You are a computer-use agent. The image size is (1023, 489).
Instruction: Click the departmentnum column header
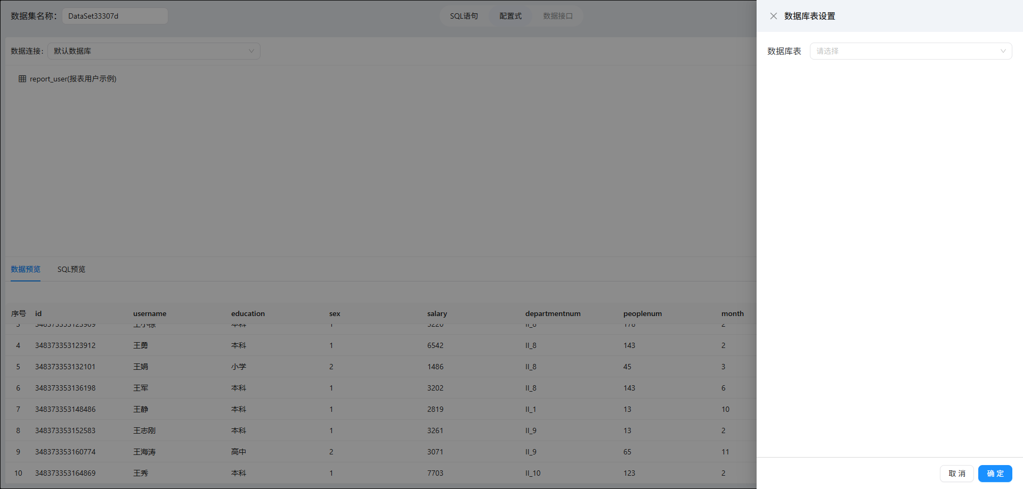[553, 313]
